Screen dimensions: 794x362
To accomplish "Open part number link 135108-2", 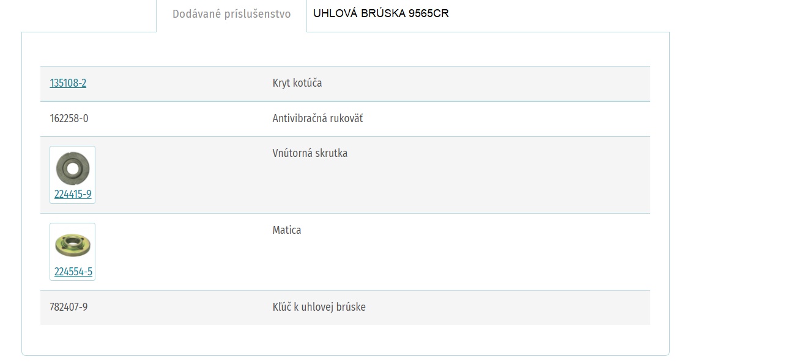I will (x=68, y=83).
